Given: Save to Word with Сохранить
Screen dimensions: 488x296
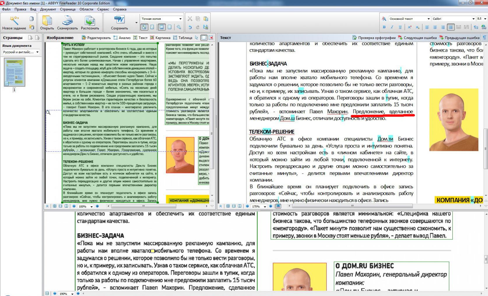Looking at the screenshot, I should point(119,23).
